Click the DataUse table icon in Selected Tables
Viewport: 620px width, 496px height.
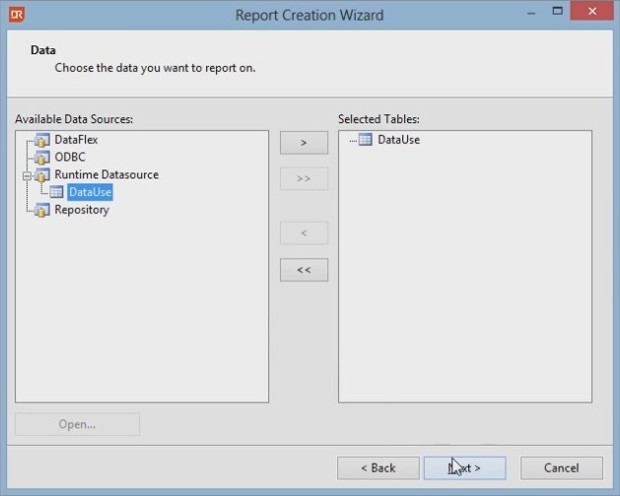pos(365,140)
